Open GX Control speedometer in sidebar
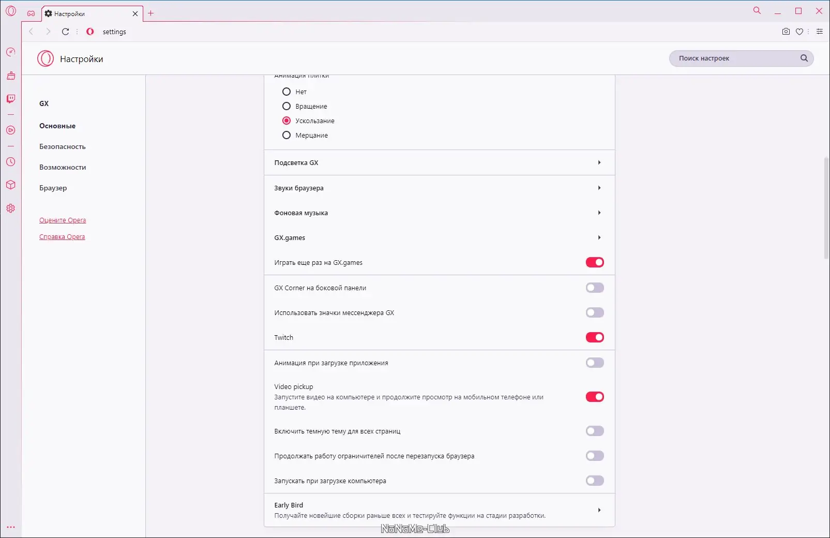Viewport: 830px width, 538px height. coord(11,52)
